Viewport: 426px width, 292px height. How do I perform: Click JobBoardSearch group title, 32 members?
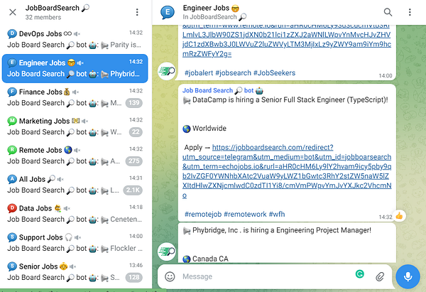click(x=58, y=12)
